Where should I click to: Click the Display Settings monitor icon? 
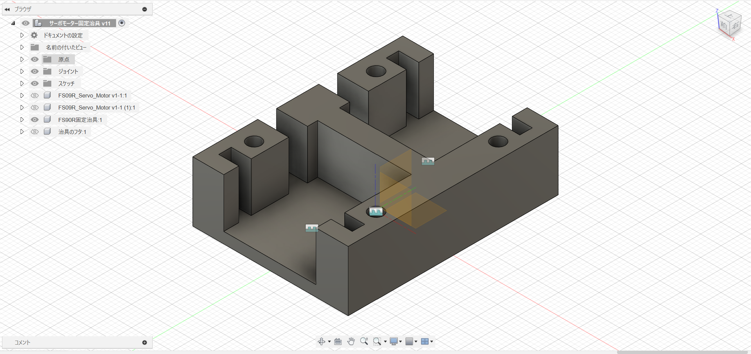pyautogui.click(x=394, y=341)
